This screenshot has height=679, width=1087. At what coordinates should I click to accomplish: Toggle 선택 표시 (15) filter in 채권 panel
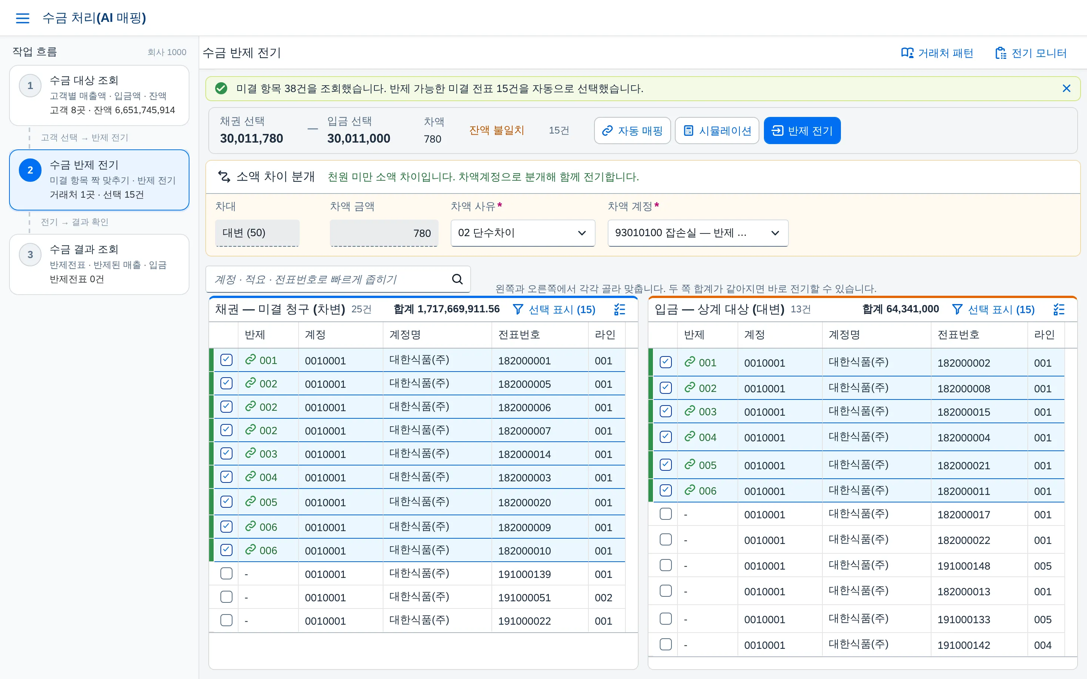tap(554, 309)
